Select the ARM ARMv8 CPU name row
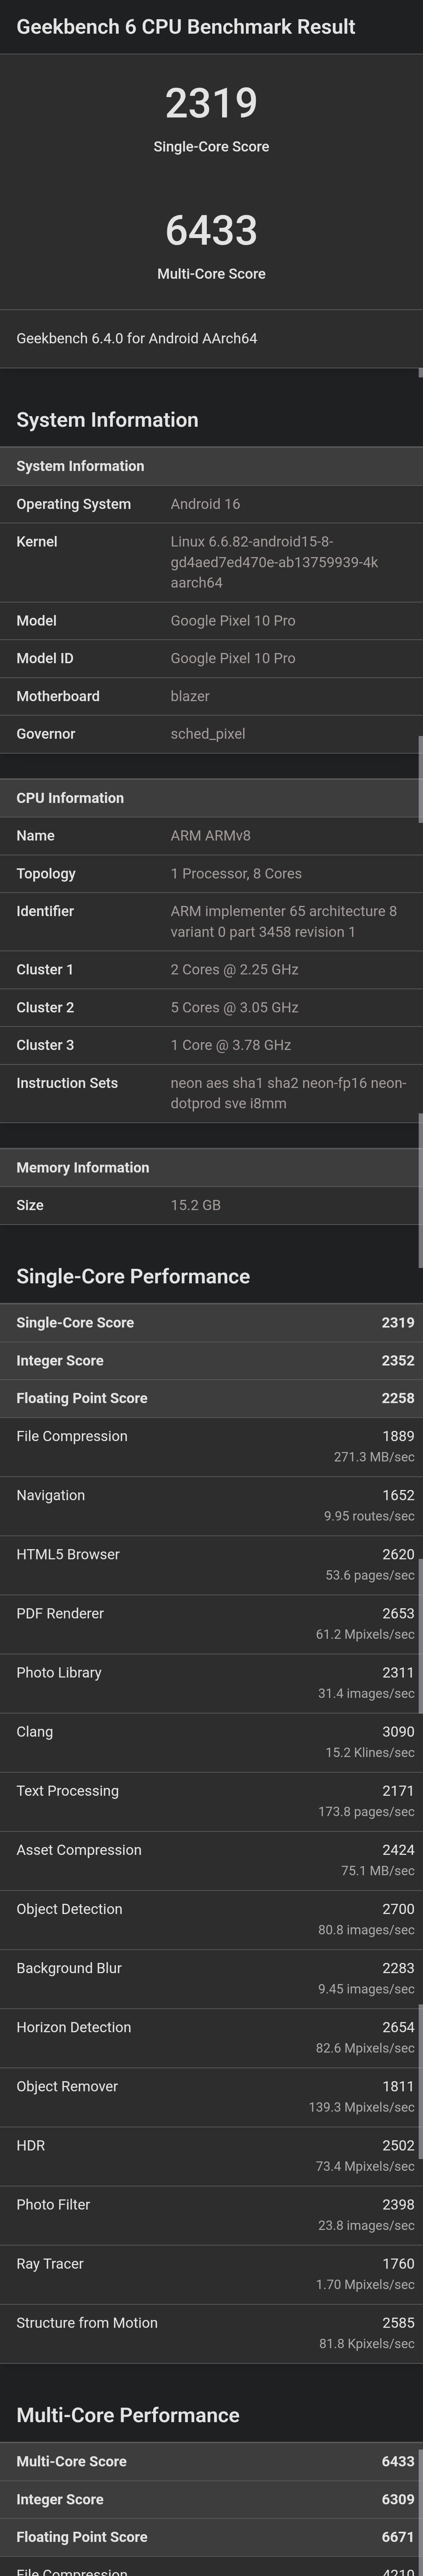This screenshot has width=423, height=2576. [x=211, y=835]
